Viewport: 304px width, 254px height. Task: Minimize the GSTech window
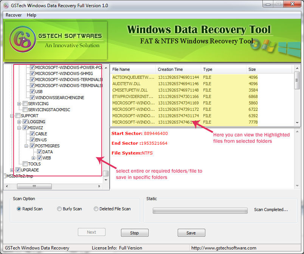(x=268, y=4)
